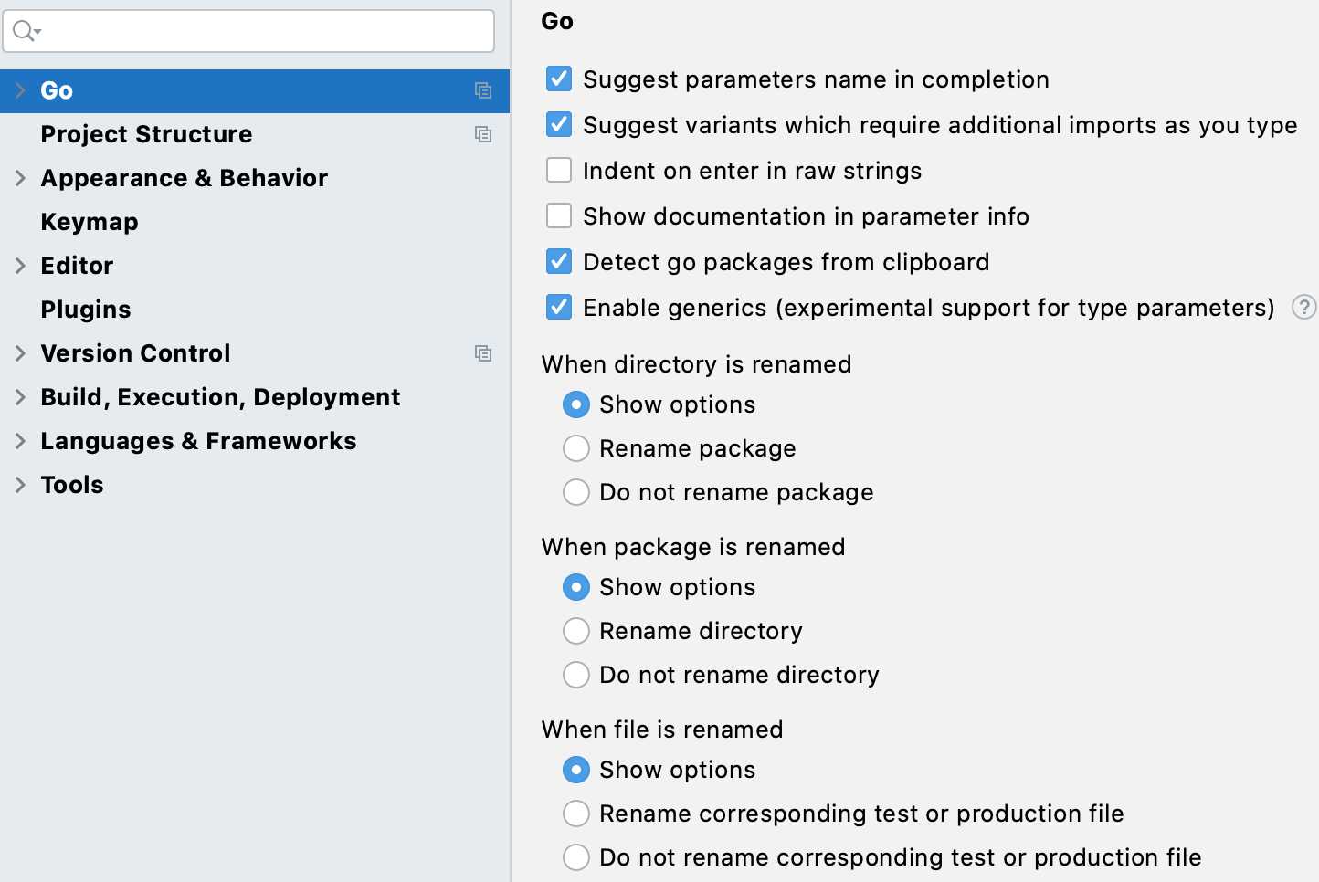
Task: Click the project-level icon beside Version Control
Action: pyautogui.click(x=483, y=353)
